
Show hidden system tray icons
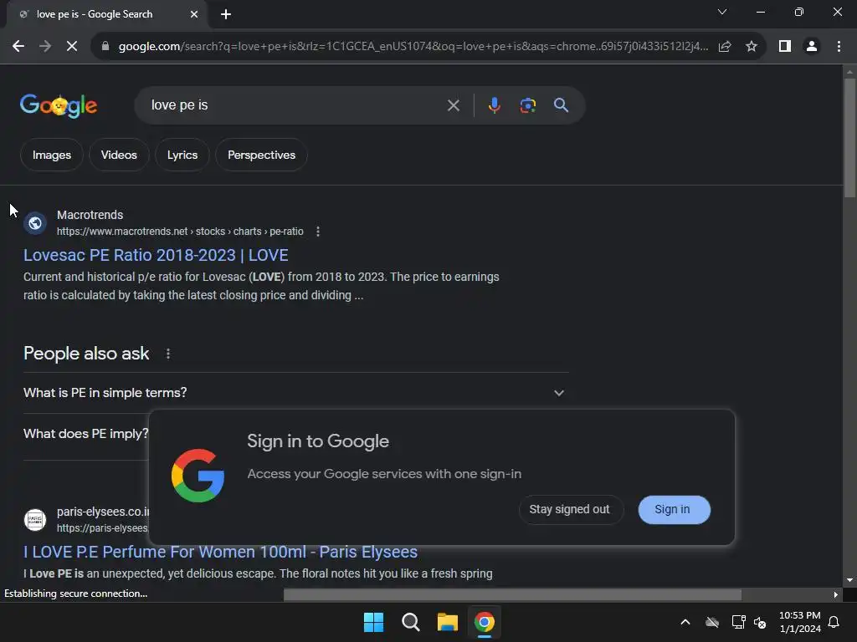(x=685, y=622)
